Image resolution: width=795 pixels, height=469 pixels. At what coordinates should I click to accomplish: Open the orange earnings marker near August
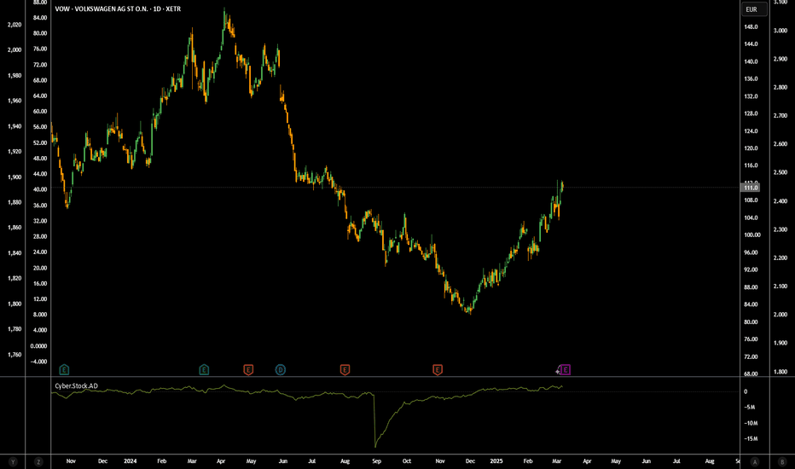tap(345, 369)
